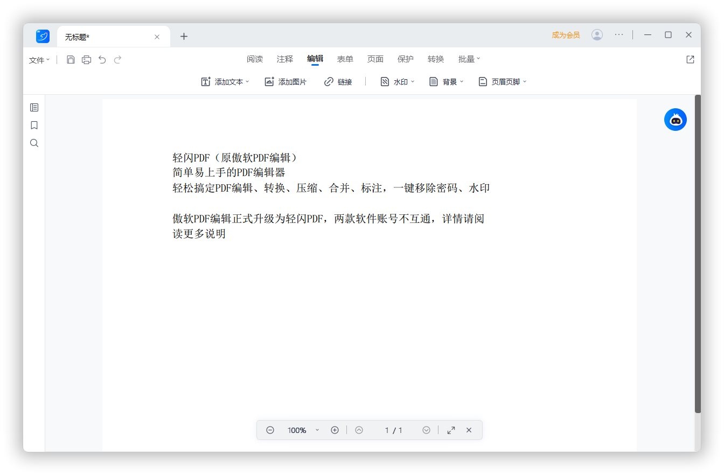Click the line starting 傲软PDF编辑正式升级
The image size is (724, 475).
[x=328, y=219]
